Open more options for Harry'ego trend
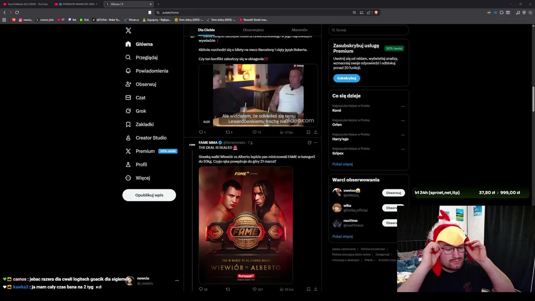The width and height of the screenshot is (535, 301). [403, 135]
